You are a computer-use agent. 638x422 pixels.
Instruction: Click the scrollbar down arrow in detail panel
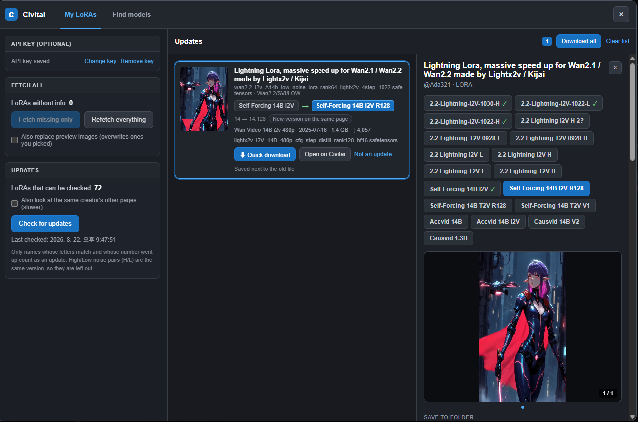pyautogui.click(x=633, y=417)
